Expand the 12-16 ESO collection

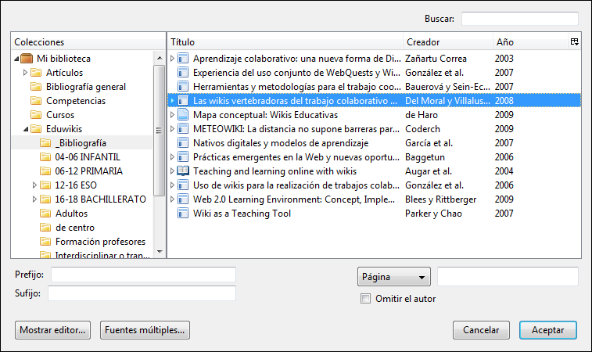pyautogui.click(x=34, y=185)
